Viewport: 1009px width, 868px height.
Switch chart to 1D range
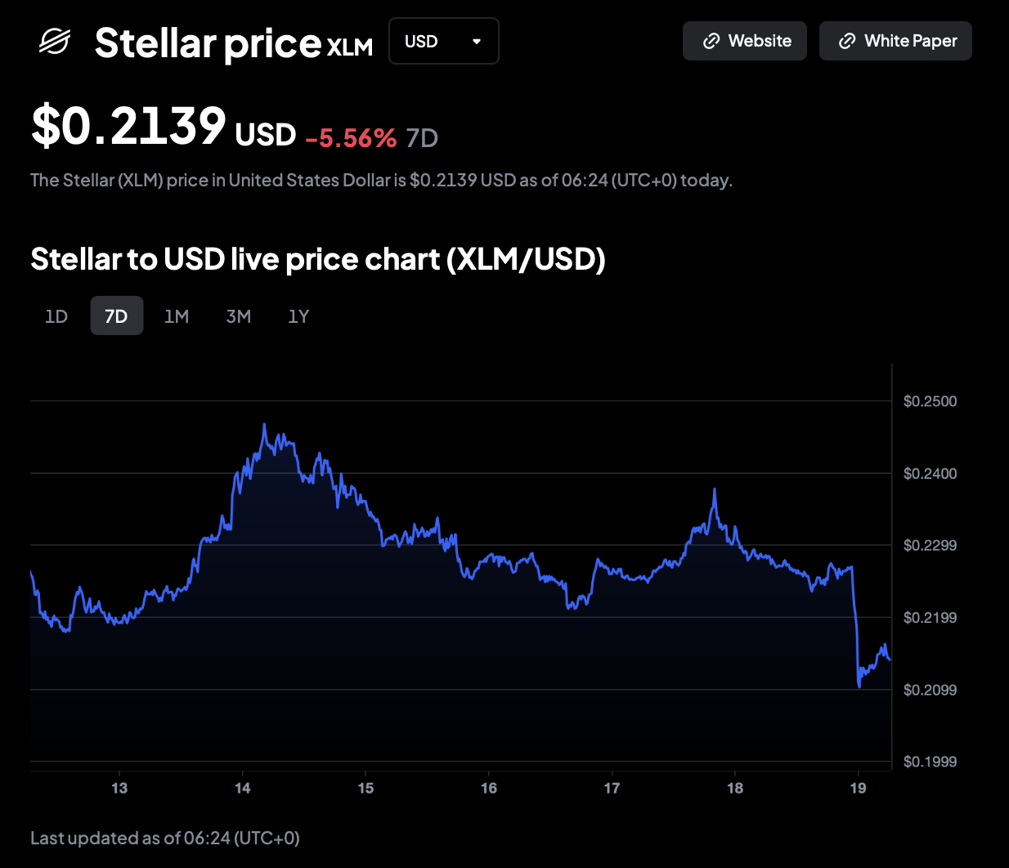pos(56,316)
